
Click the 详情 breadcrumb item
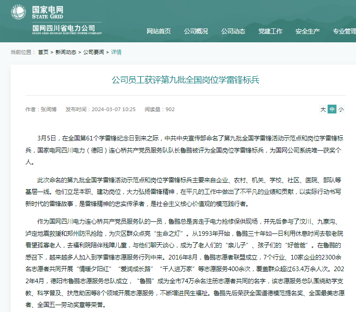pos(116,52)
